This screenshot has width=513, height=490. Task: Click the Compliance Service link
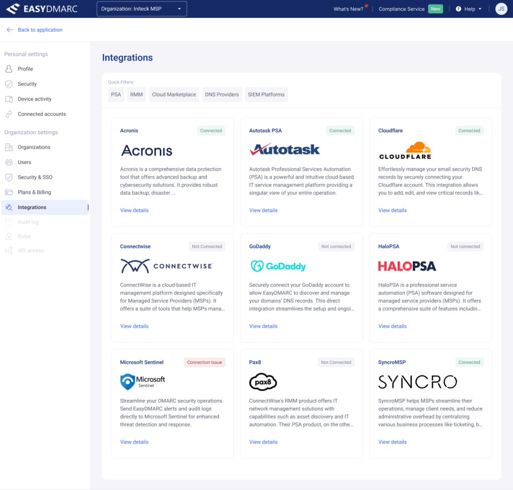click(401, 9)
